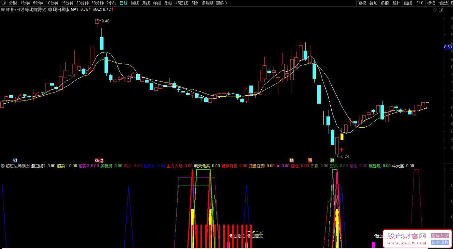
Task: Click the 指标分享 button
Action: [440, 236]
